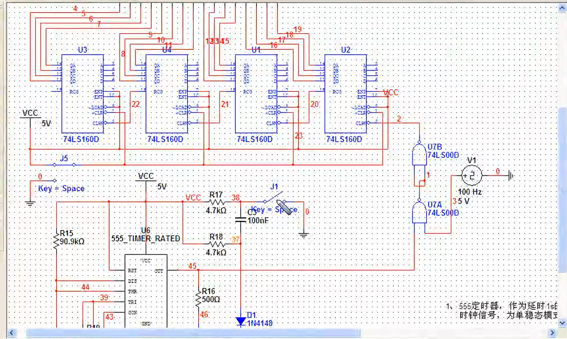Click the 100nF capacitor value
The width and height of the screenshot is (567, 339).
click(258, 221)
